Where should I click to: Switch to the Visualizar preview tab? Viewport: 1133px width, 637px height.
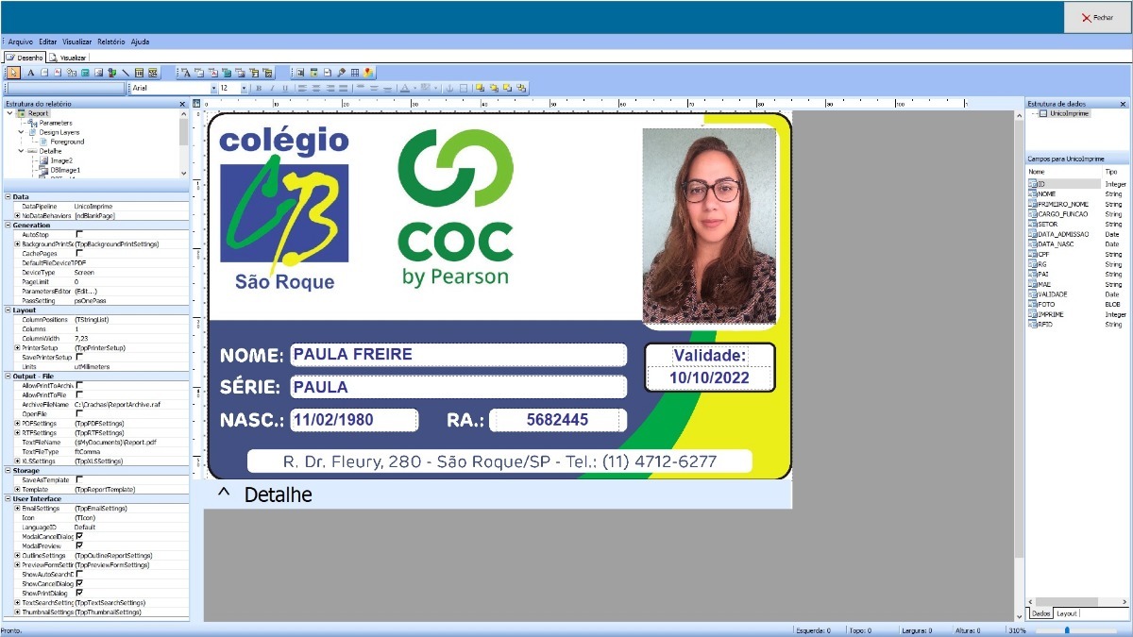[x=69, y=58]
